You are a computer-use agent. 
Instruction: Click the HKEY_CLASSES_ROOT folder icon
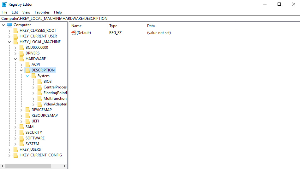tap(16, 31)
